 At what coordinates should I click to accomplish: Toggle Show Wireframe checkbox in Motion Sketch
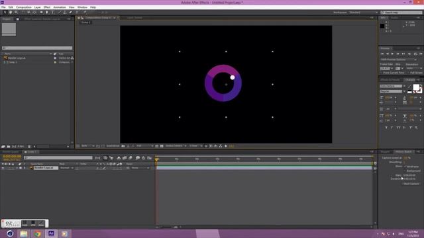pos(405,167)
